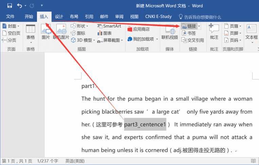This screenshot has height=165, width=259.
Task: Add a 批注 comment
Action: (214, 32)
